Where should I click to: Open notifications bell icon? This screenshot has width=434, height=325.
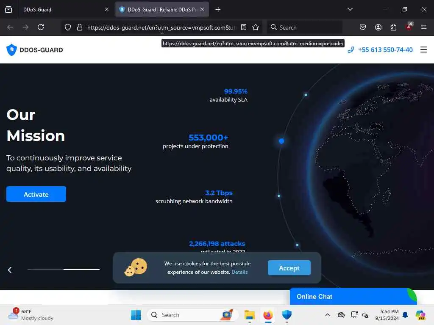[405, 315]
